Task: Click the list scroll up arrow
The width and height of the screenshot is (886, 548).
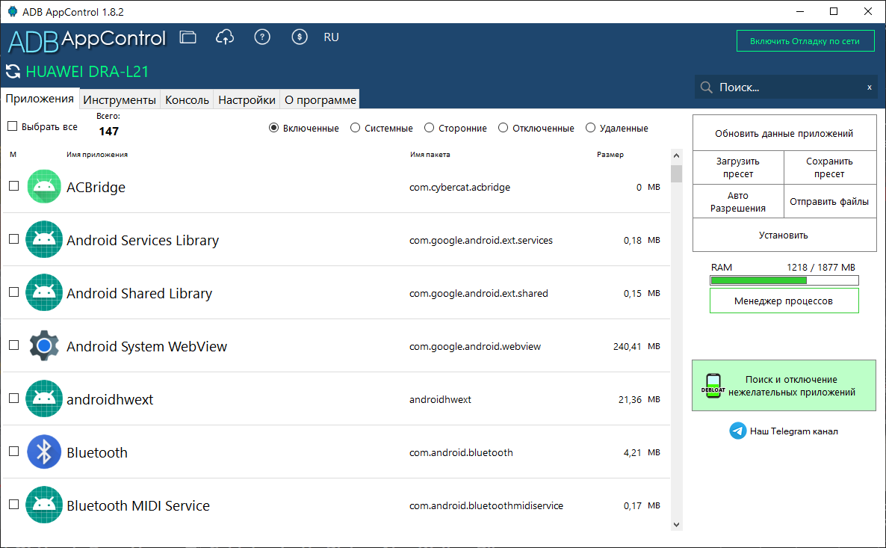Action: [676, 156]
